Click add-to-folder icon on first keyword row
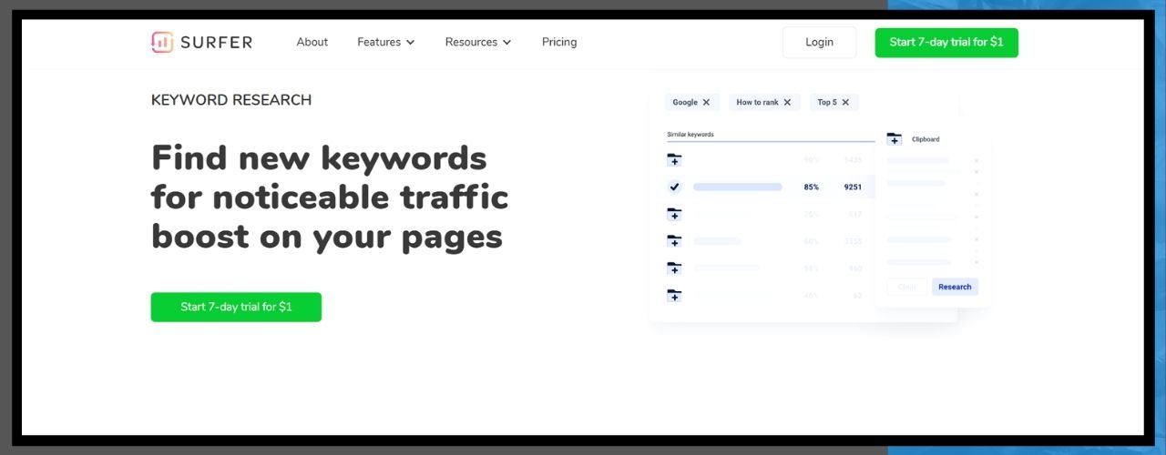This screenshot has height=455, width=1166. tap(674, 160)
